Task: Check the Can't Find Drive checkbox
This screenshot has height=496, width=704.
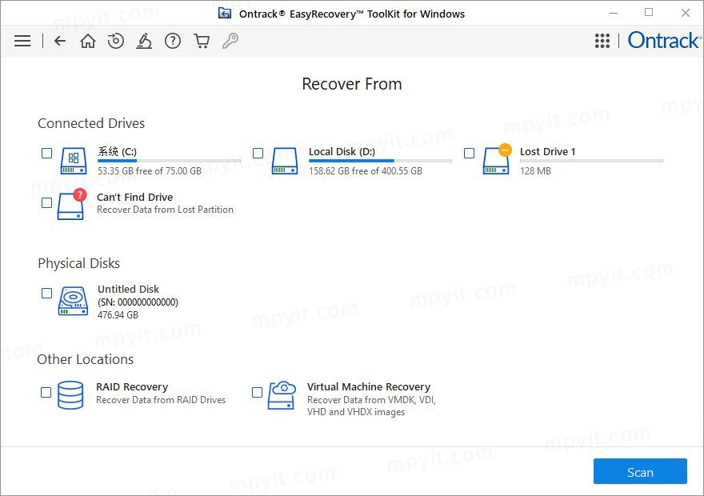Action: click(x=46, y=202)
